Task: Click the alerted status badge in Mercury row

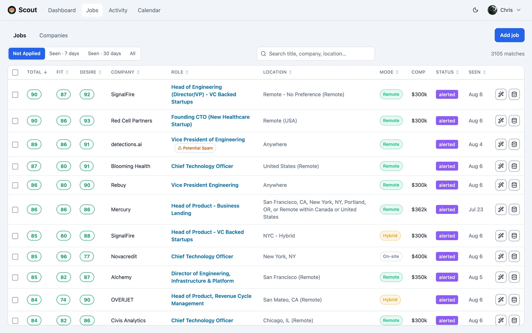Action: pos(447,210)
